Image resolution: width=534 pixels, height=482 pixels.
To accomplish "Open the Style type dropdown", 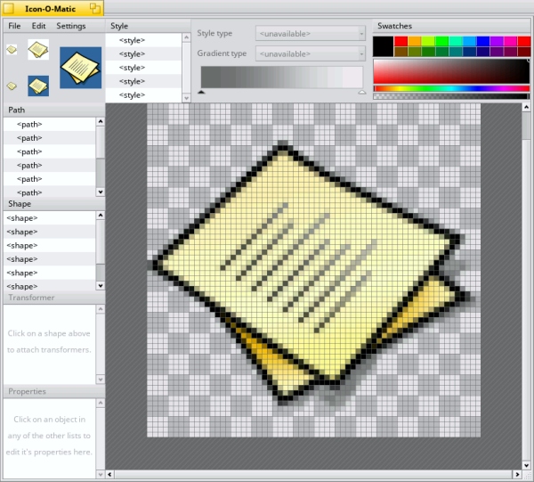I will [x=310, y=34].
